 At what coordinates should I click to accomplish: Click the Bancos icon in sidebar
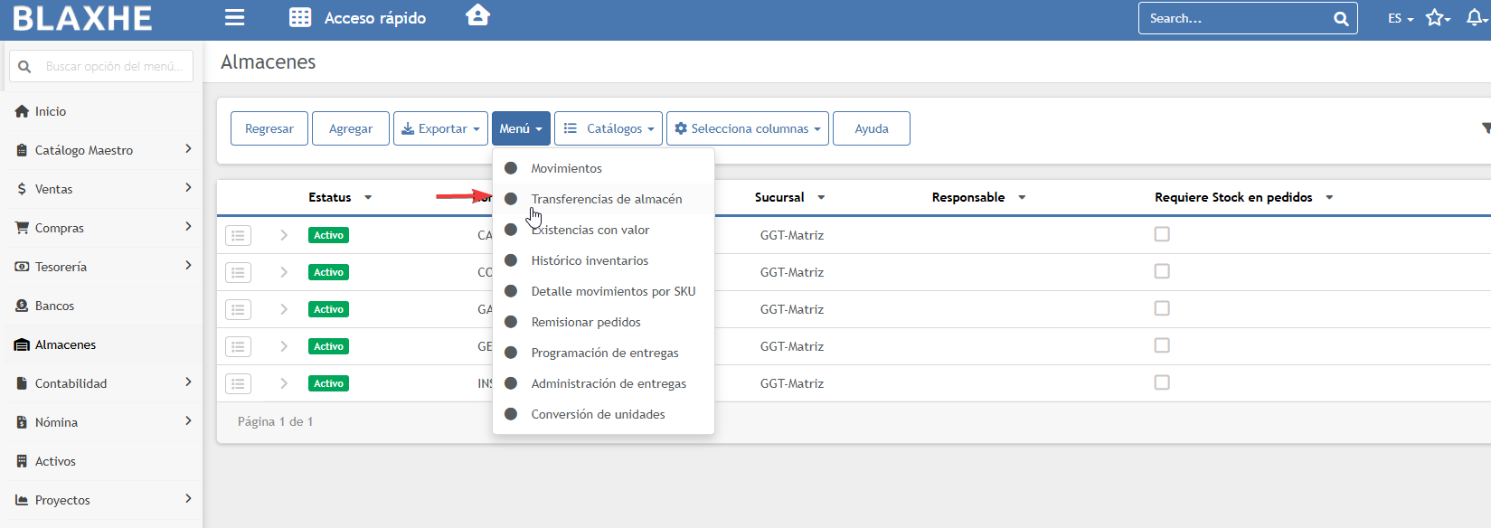point(22,306)
